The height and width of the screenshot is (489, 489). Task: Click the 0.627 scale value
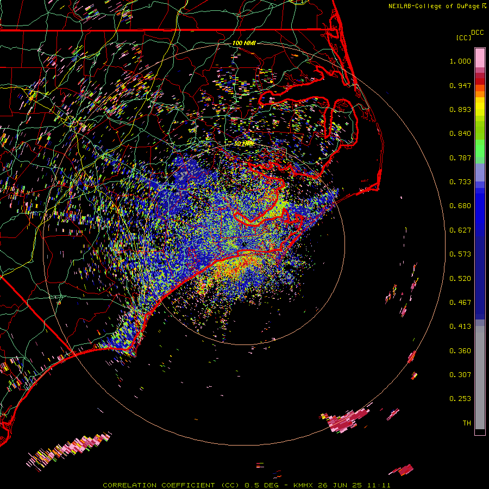460,230
